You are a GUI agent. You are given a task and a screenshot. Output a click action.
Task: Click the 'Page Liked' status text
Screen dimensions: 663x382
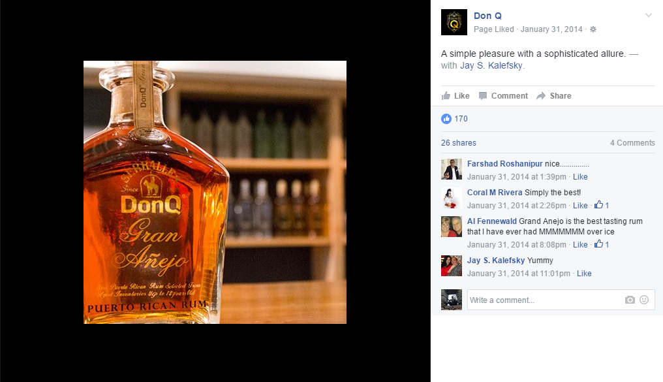493,29
